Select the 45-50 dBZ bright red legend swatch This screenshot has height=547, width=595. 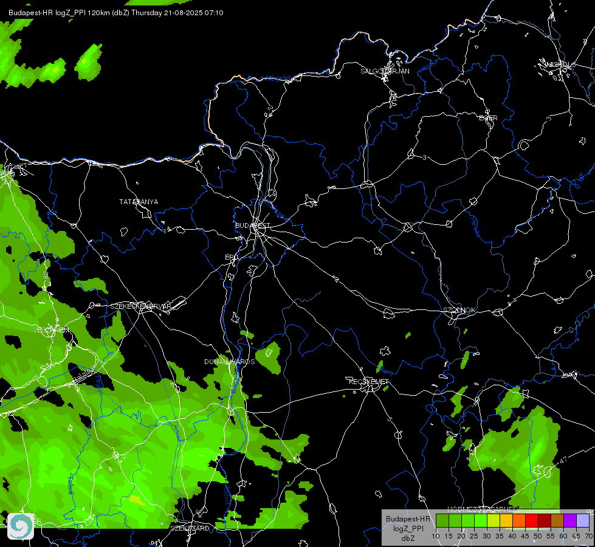click(532, 520)
